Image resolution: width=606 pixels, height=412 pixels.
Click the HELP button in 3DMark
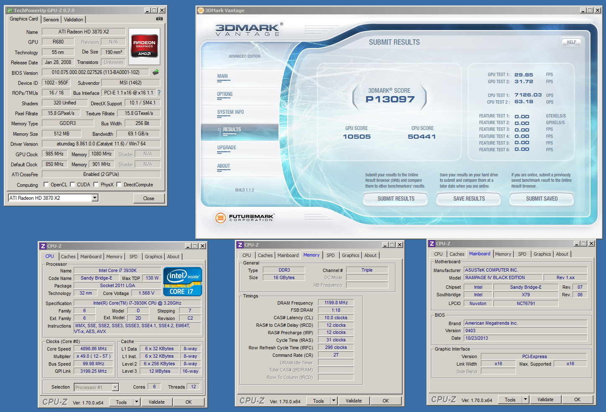(571, 42)
